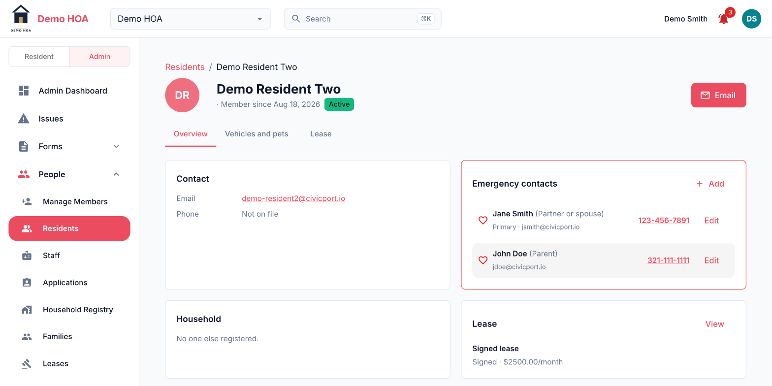Select the Overview tab

point(191,134)
